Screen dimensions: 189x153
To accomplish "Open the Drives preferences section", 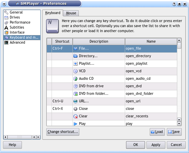I will [x=22, y=17].
